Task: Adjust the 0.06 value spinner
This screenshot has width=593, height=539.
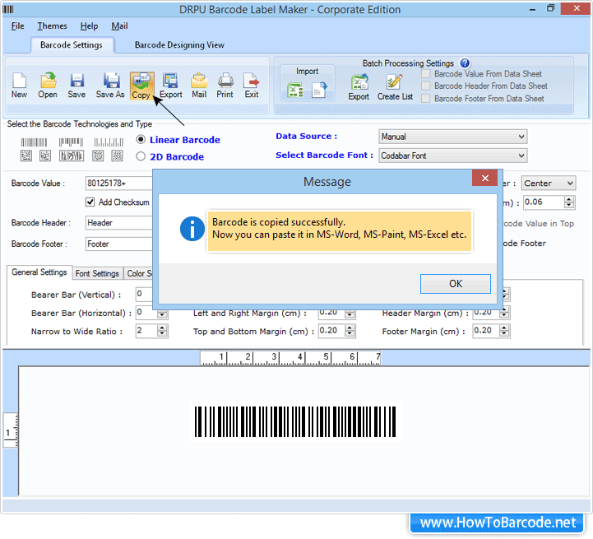Action: point(569,202)
